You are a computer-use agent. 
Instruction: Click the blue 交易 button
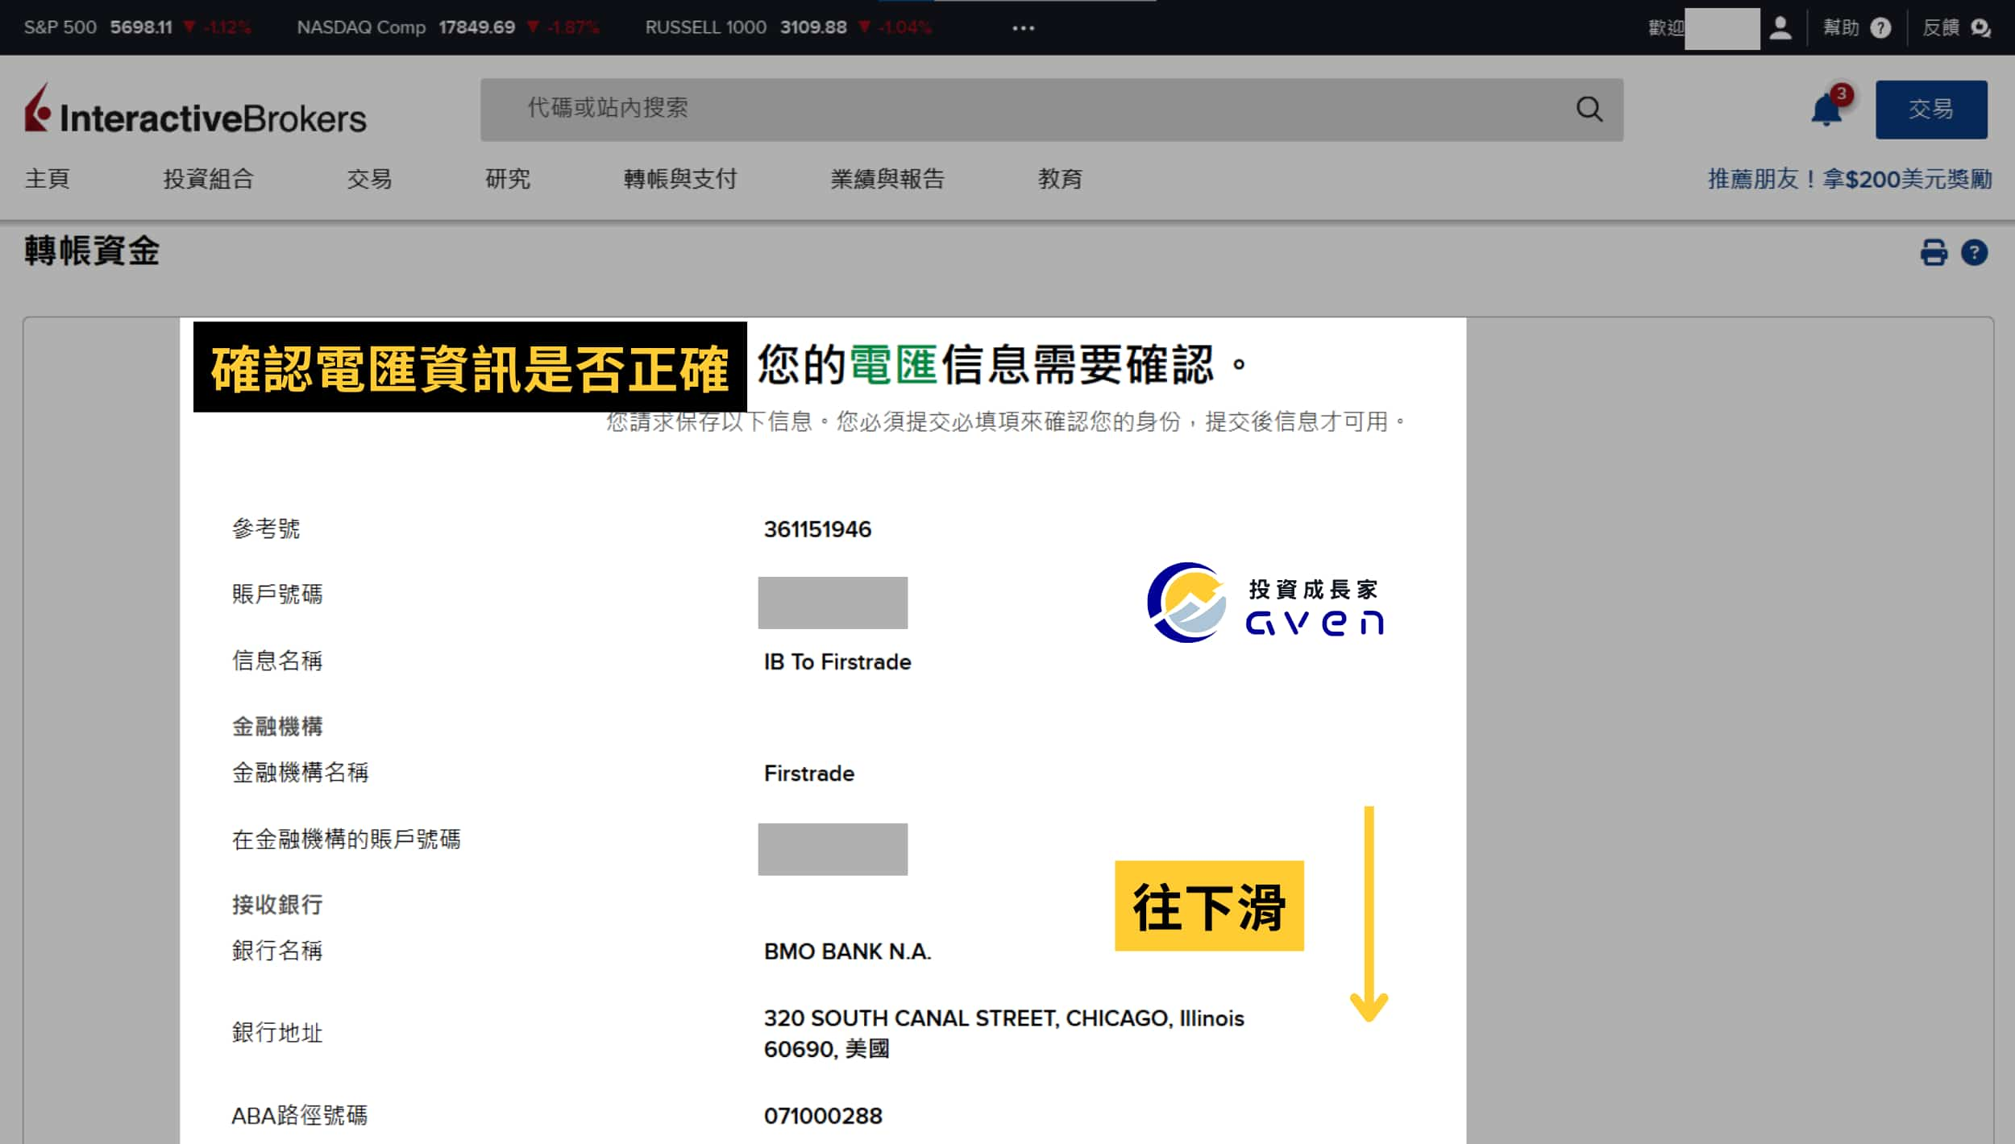pos(1930,110)
